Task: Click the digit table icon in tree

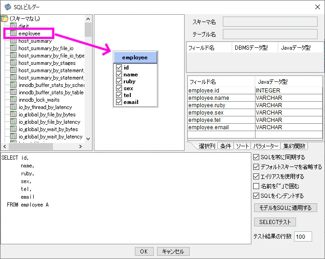Action: 13,26
